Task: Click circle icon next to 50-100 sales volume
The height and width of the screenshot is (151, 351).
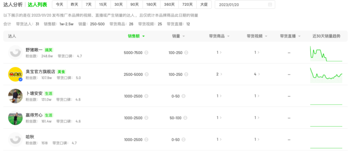Action: [186, 118]
